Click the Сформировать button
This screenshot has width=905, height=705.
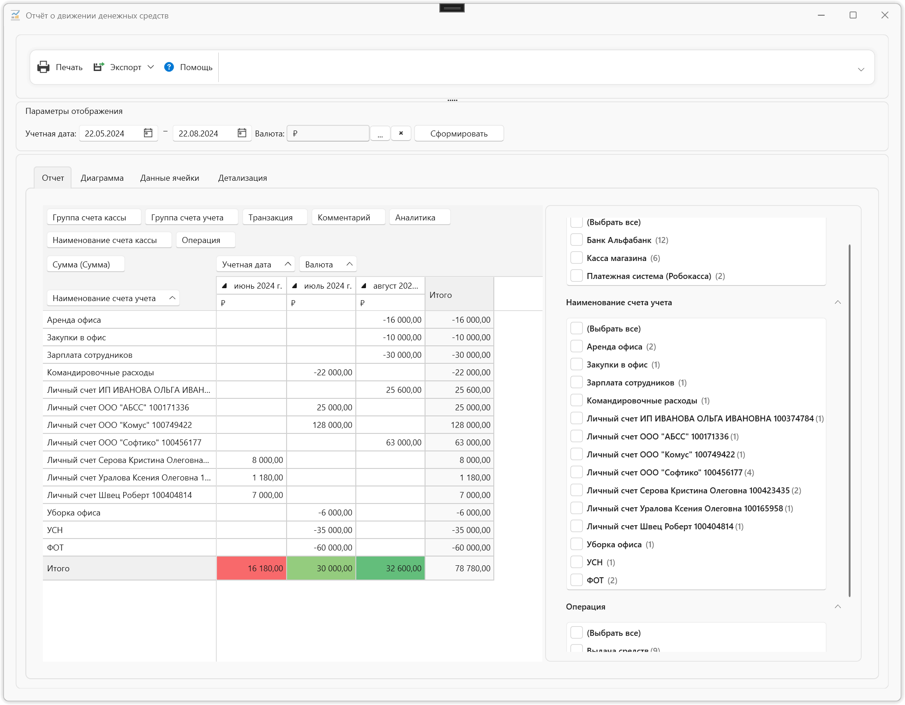[x=459, y=134]
